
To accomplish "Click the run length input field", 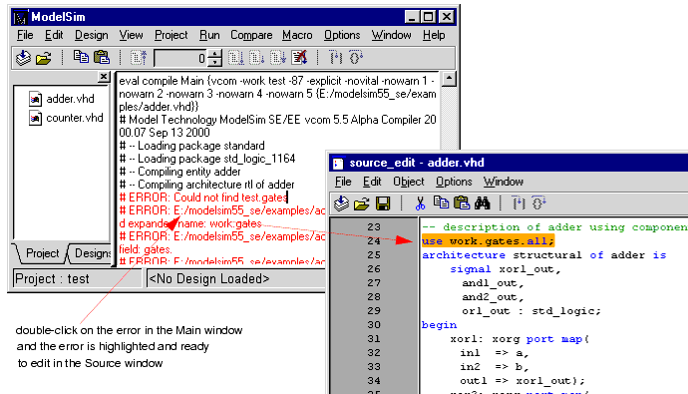I will click(x=180, y=58).
